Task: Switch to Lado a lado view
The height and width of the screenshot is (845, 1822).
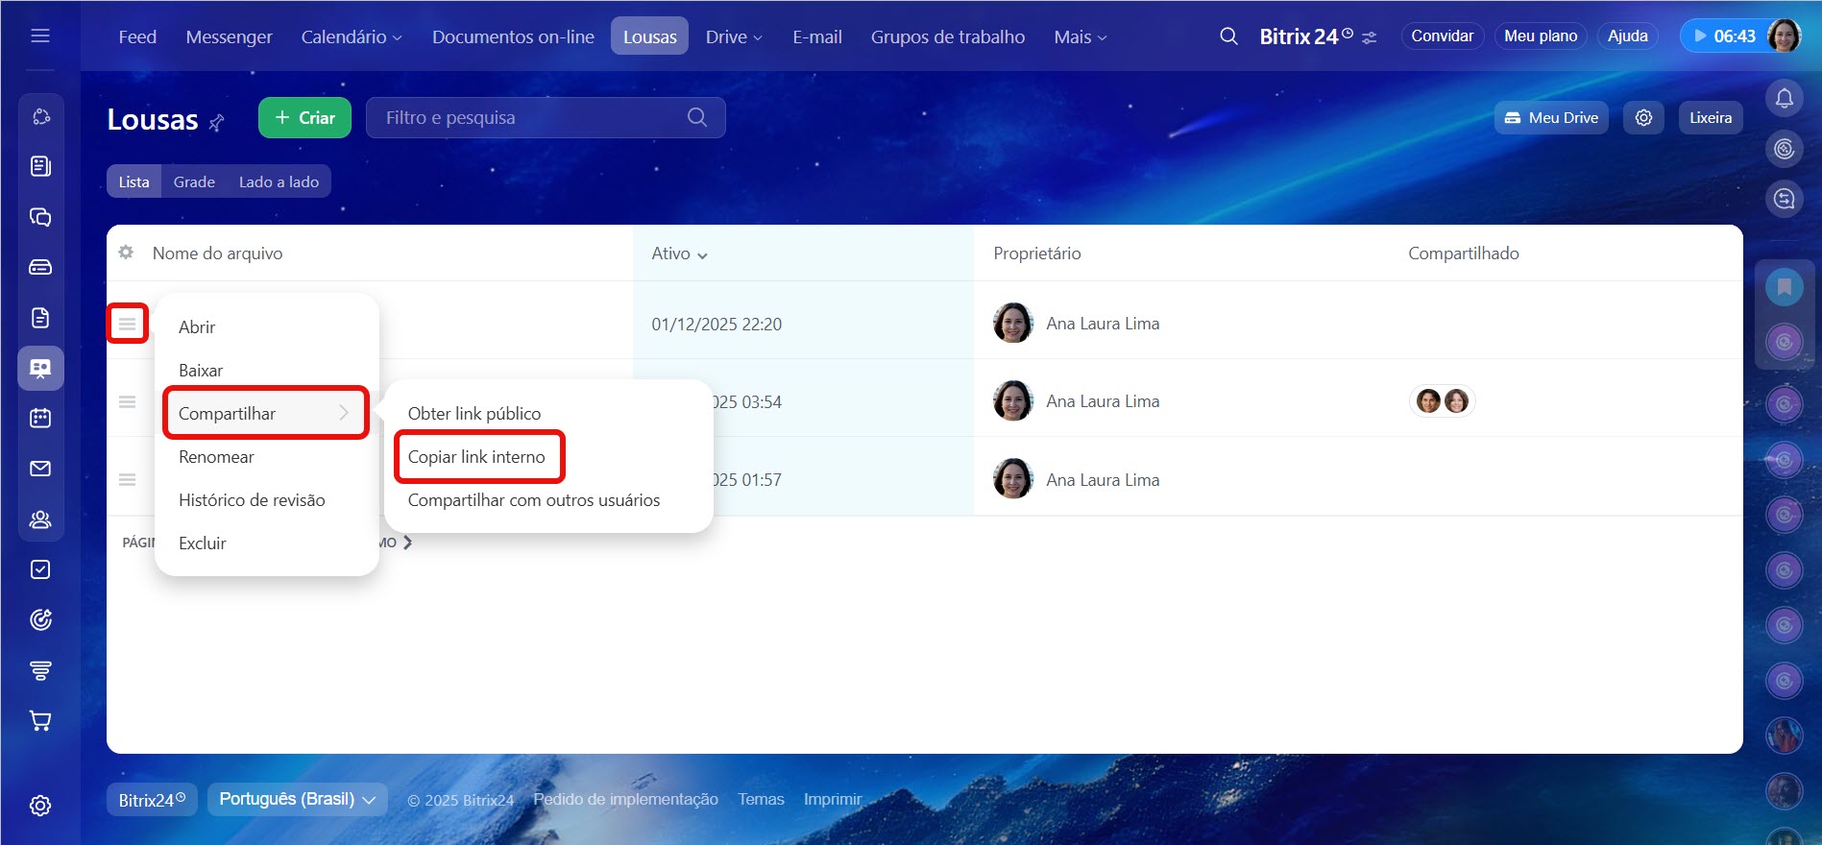Action: 279,181
